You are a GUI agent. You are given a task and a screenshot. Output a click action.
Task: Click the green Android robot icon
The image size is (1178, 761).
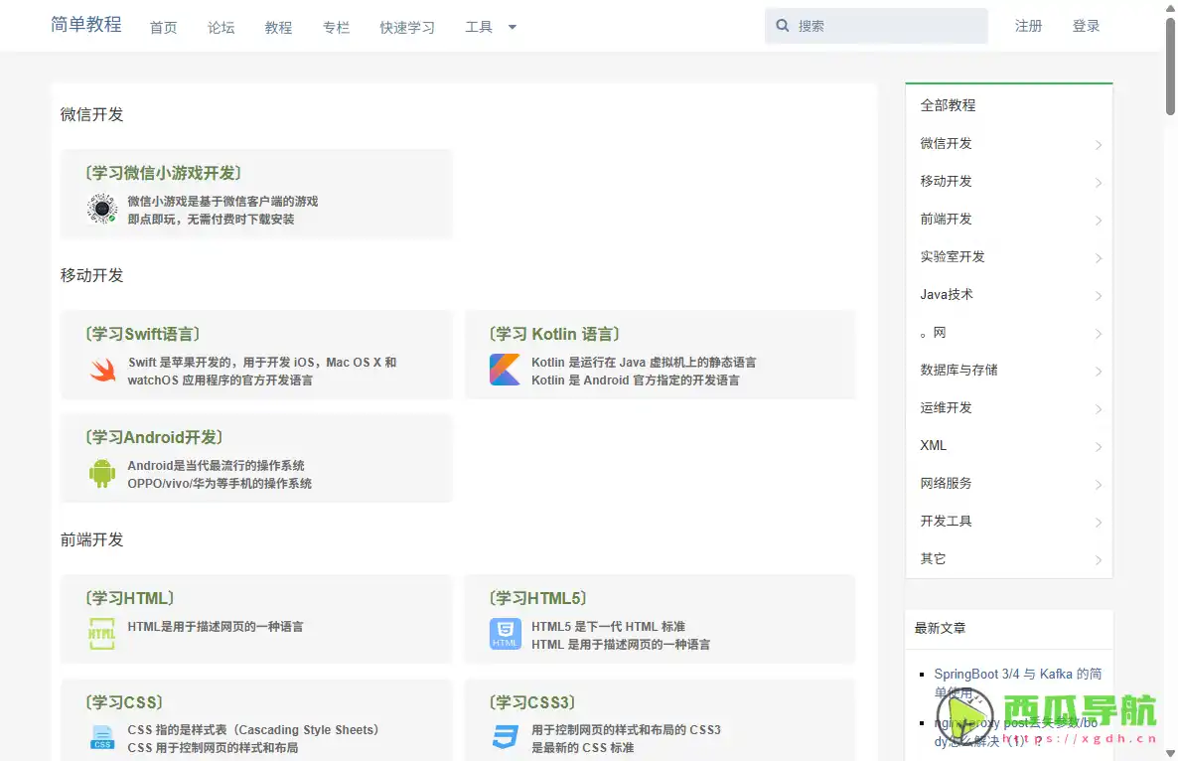tap(102, 473)
